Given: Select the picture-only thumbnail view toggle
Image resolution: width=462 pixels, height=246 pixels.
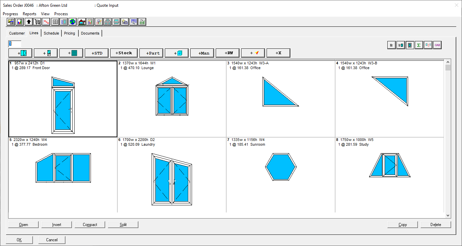Looking at the screenshot, I should 410,45.
